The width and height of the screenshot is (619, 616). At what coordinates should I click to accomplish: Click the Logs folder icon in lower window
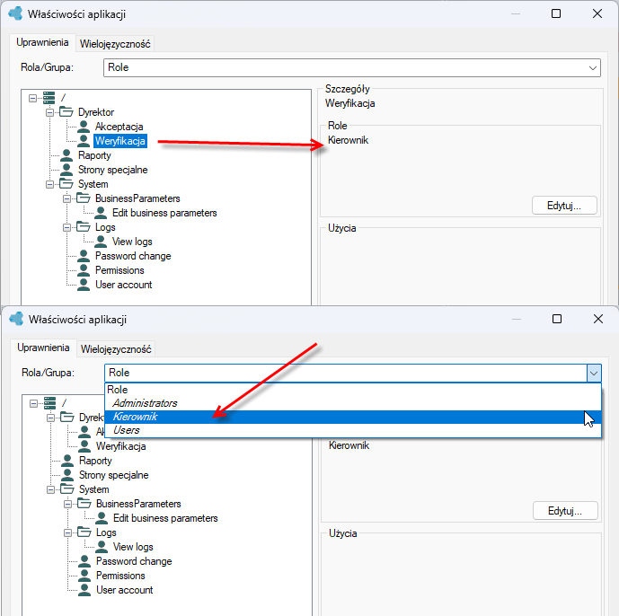pos(84,532)
